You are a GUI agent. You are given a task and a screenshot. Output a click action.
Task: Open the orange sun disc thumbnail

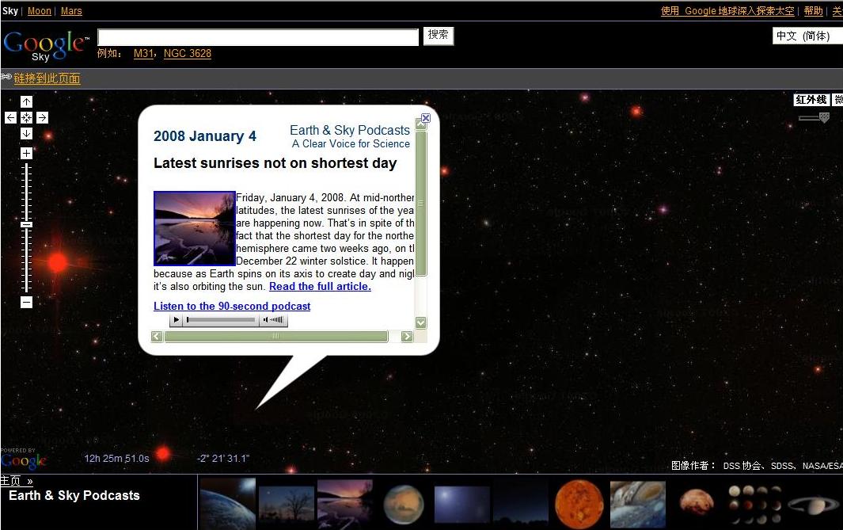coord(579,505)
